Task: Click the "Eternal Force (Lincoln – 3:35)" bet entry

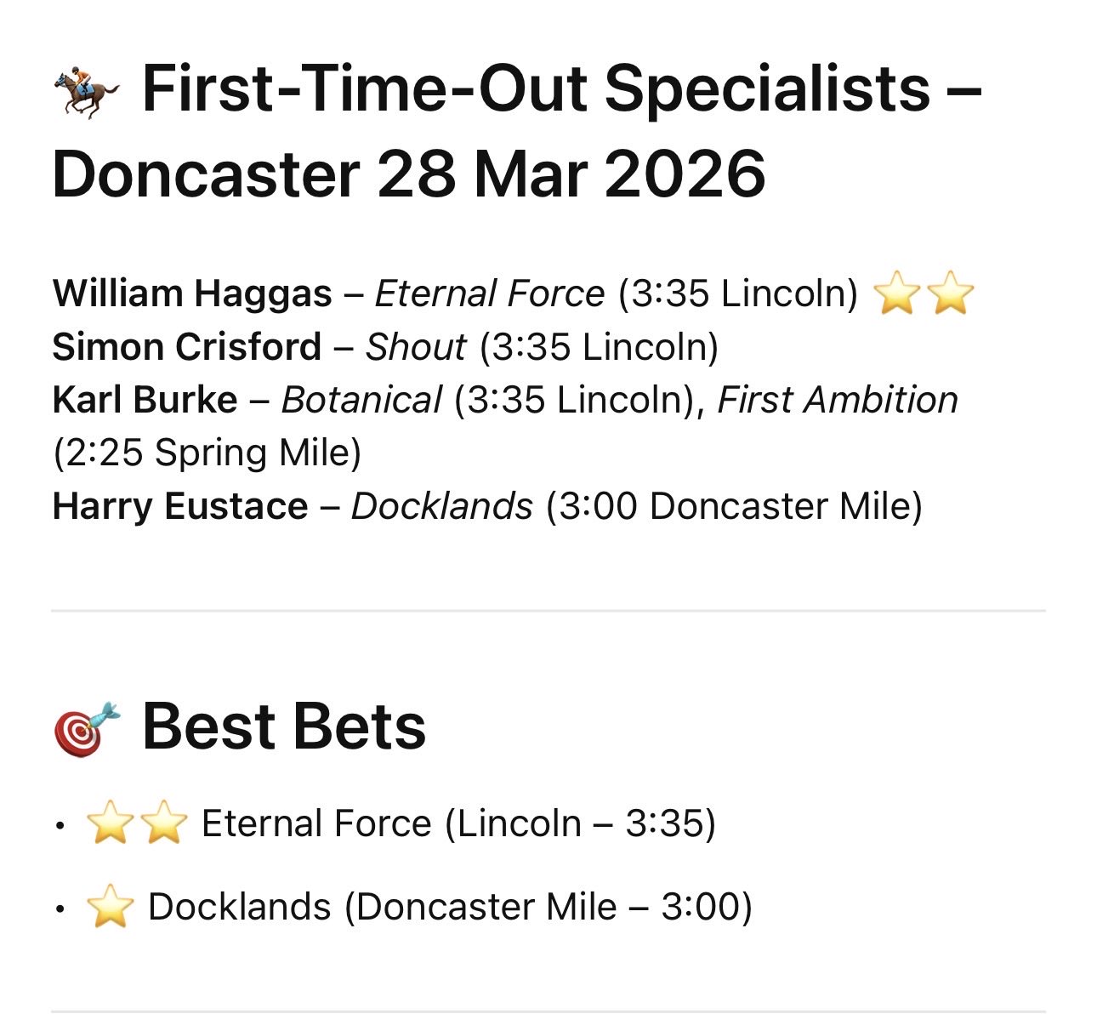Action: pyautogui.click(x=458, y=824)
